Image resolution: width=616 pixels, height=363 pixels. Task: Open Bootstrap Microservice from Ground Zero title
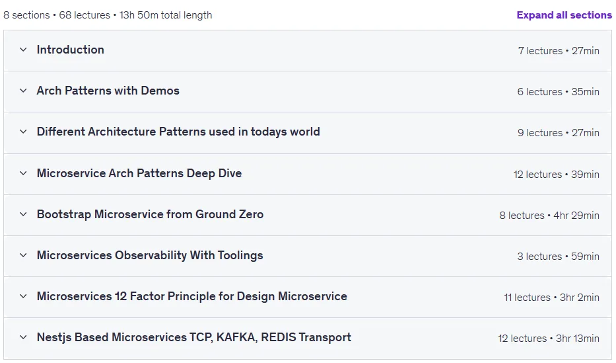pyautogui.click(x=150, y=214)
